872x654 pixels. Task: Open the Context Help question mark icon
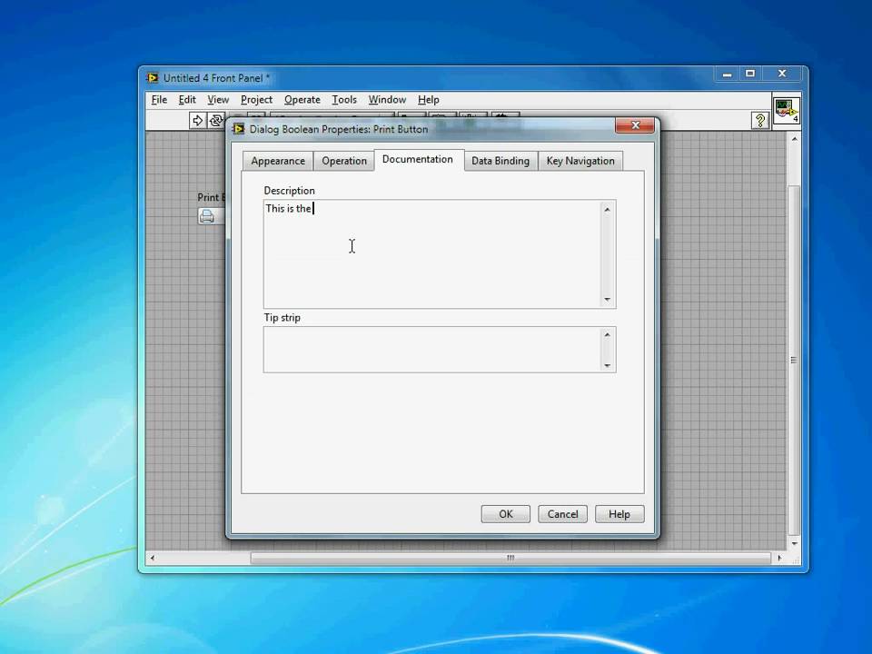[x=759, y=120]
